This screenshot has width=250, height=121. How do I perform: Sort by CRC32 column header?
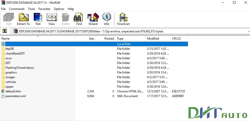tap(179, 38)
